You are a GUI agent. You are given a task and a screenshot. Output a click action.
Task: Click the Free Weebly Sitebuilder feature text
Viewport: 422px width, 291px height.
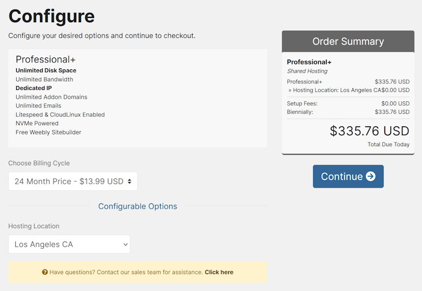(x=48, y=132)
